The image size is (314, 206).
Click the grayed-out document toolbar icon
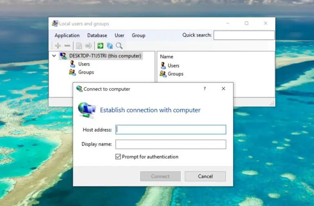(79, 46)
